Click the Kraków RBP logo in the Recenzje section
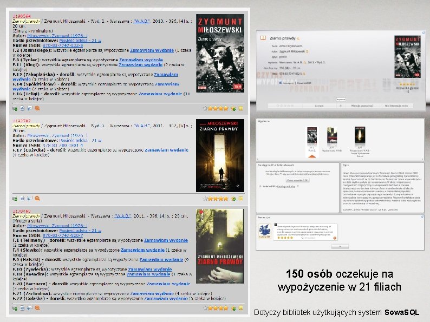 (265, 231)
